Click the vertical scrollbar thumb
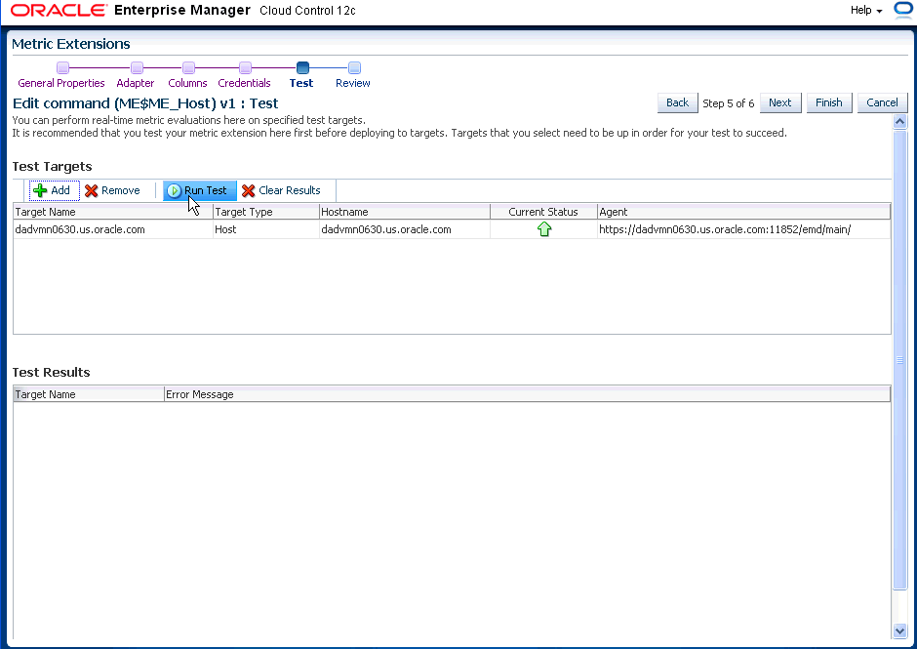Viewport: 917px width, 649px height. 900,360
